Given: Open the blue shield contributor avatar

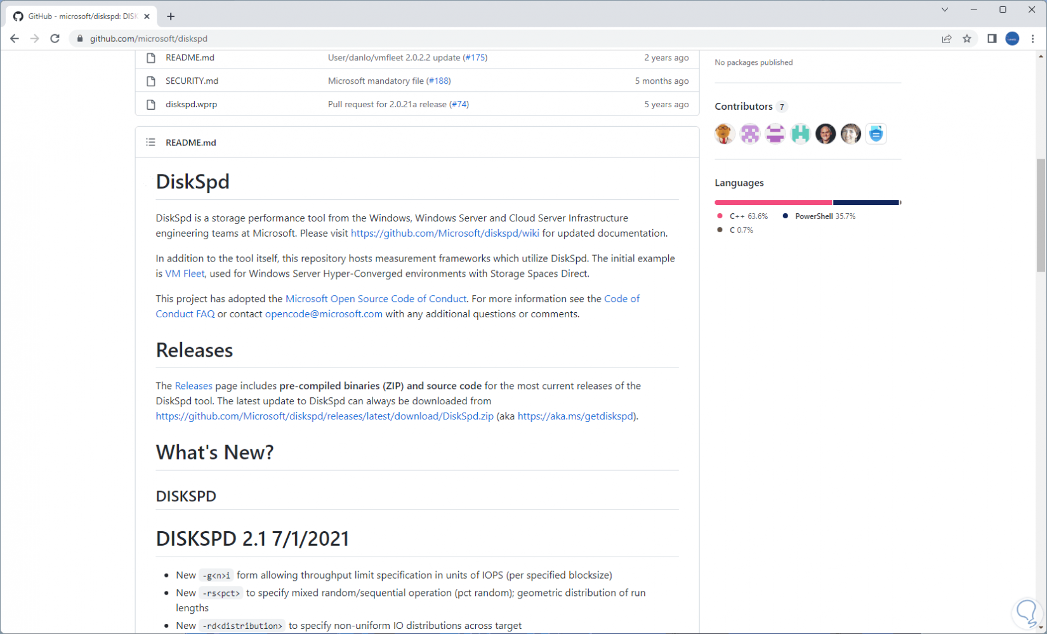Looking at the screenshot, I should (876, 134).
